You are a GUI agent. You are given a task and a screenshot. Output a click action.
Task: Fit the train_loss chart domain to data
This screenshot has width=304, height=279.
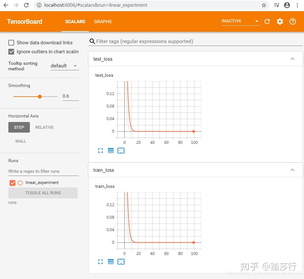121,261
